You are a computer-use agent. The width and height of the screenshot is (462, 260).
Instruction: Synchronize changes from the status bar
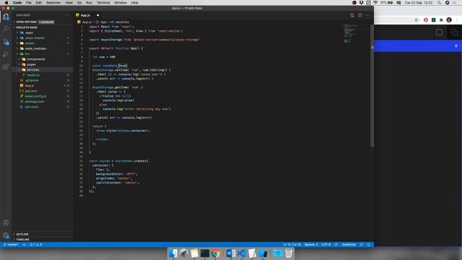(x=24, y=245)
